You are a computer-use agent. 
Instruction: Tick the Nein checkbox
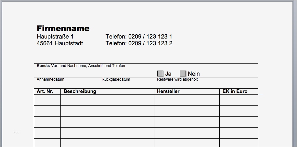click(183, 73)
